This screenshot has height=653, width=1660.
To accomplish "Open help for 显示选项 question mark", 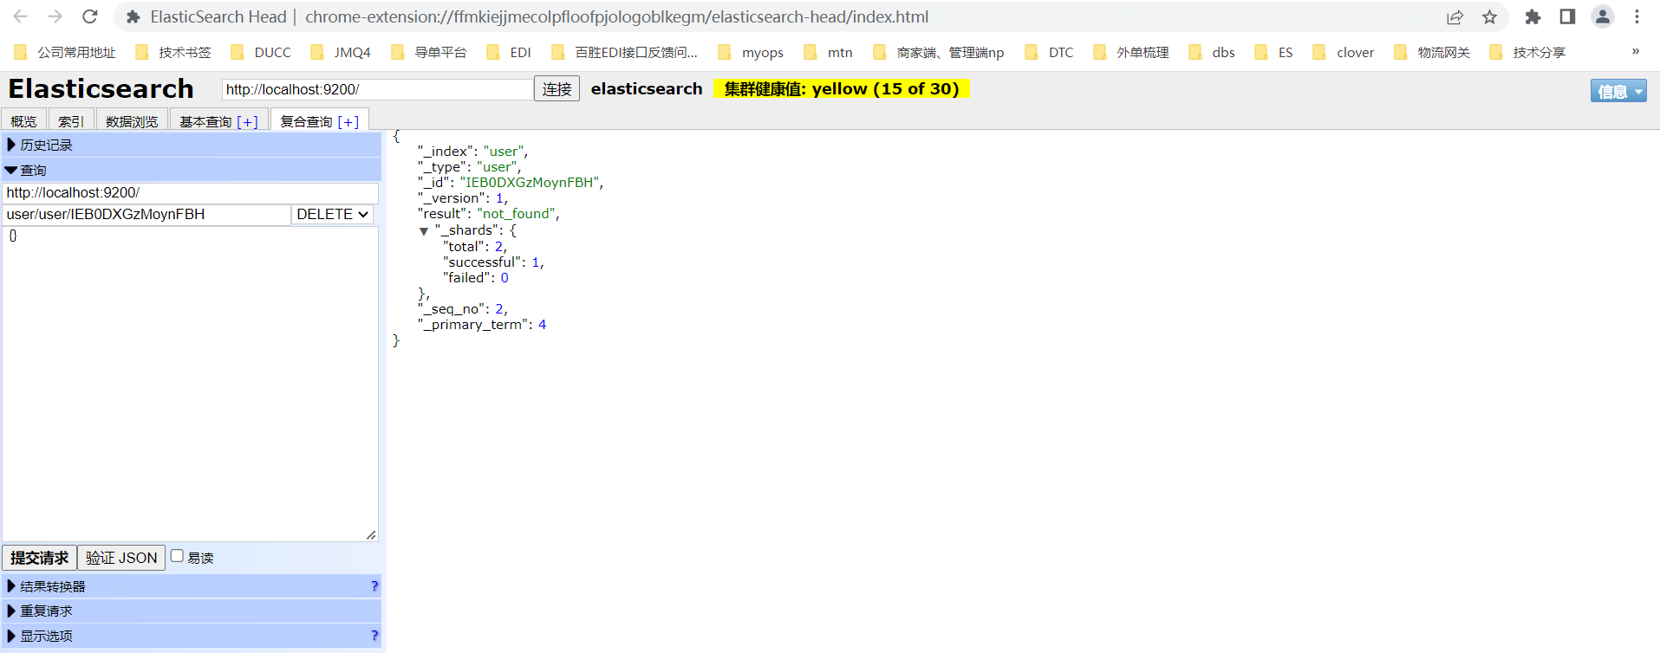I will coord(374,636).
